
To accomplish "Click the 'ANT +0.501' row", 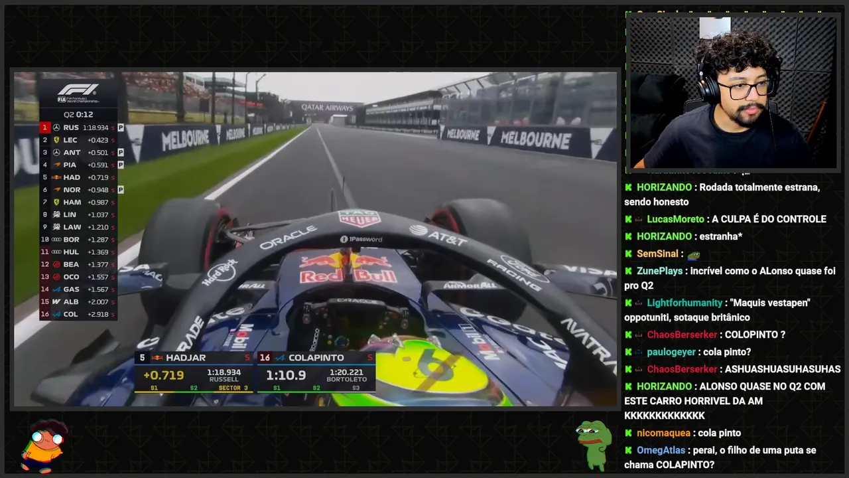I will [x=78, y=152].
